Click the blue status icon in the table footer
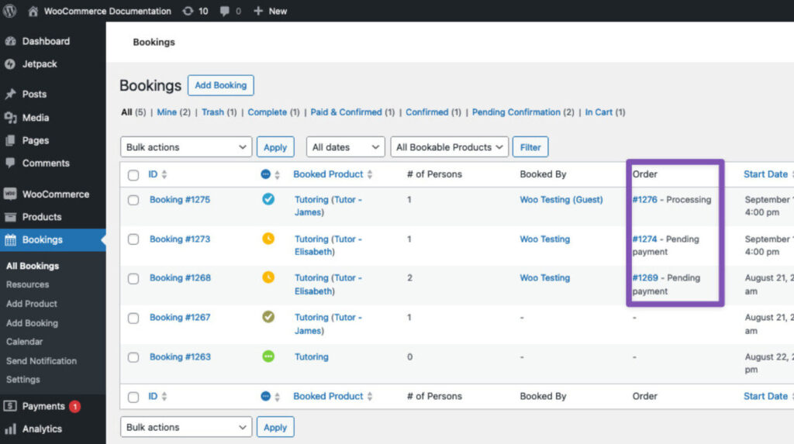Viewport: 794px width, 444px height. (265, 396)
